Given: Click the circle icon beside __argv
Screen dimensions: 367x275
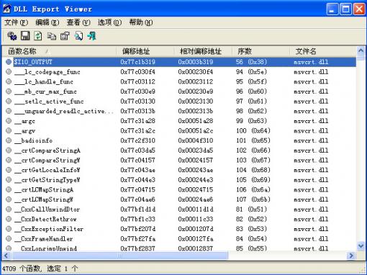Looking at the screenshot, I should pyautogui.click(x=9, y=131).
